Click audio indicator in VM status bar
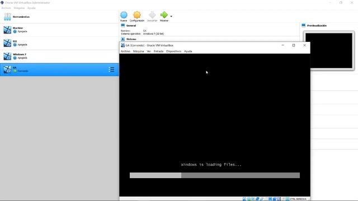 pyautogui.click(x=253, y=199)
